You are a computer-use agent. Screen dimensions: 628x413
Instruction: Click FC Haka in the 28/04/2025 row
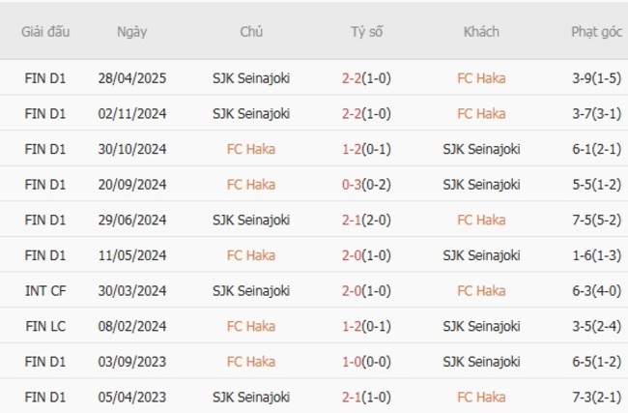point(481,78)
